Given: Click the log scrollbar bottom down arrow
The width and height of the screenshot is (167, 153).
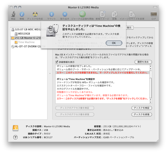Looking at the screenshot, I should 151,102.
